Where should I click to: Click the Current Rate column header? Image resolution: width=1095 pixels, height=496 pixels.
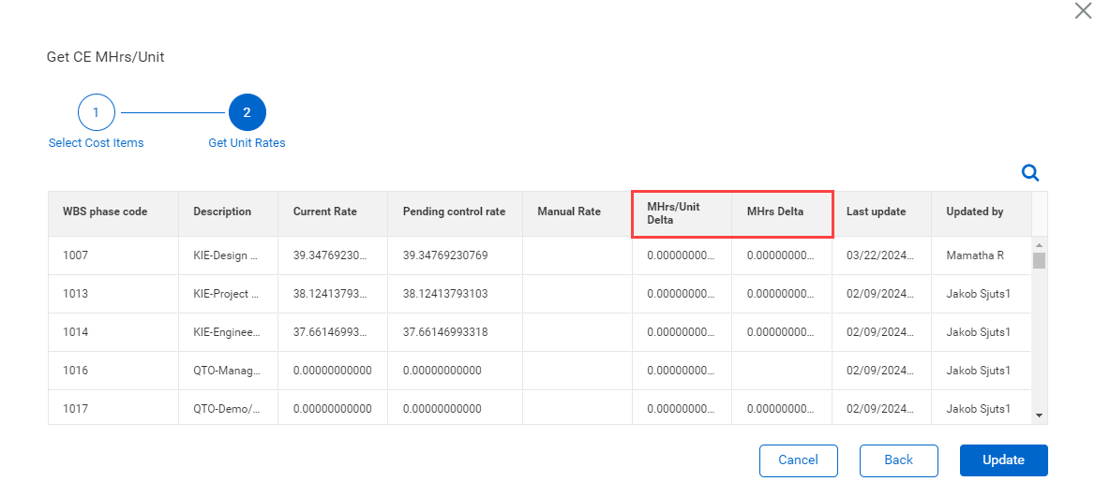(x=324, y=212)
